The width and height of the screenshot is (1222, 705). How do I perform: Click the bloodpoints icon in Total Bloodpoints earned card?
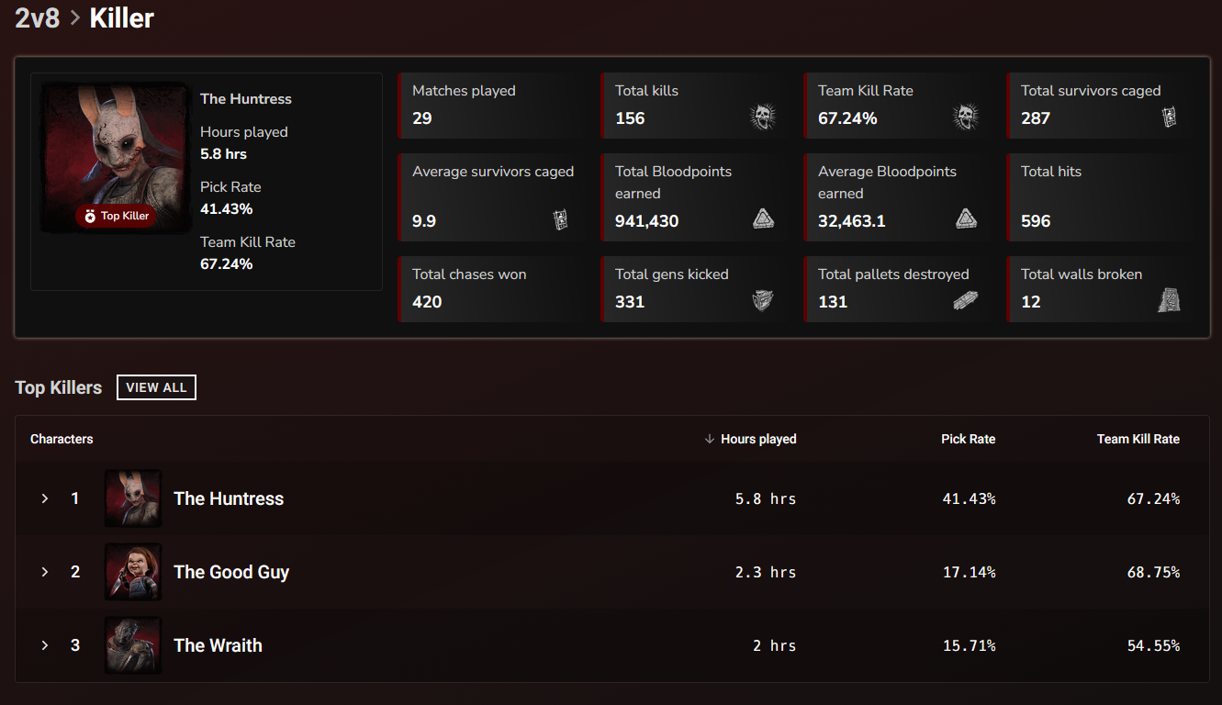[x=764, y=218]
